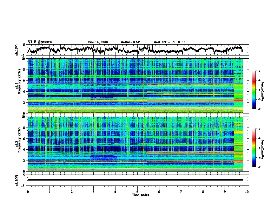Click the ch.1 "Frequency (kHz)" axis label

(19, 82)
